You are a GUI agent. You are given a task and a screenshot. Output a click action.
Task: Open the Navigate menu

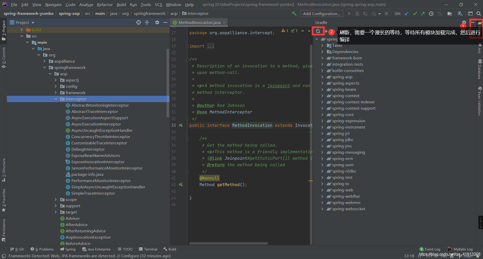[x=53, y=5]
